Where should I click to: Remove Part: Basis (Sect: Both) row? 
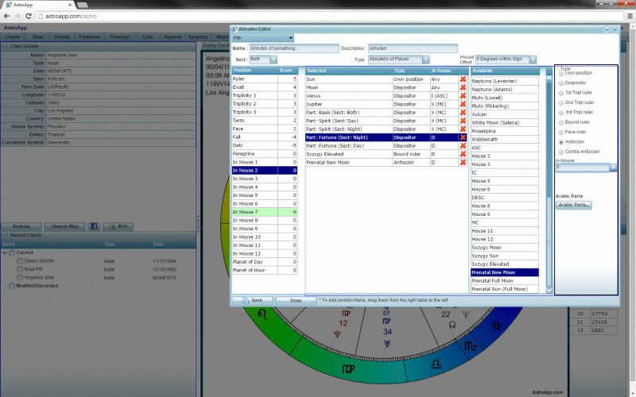tap(463, 112)
